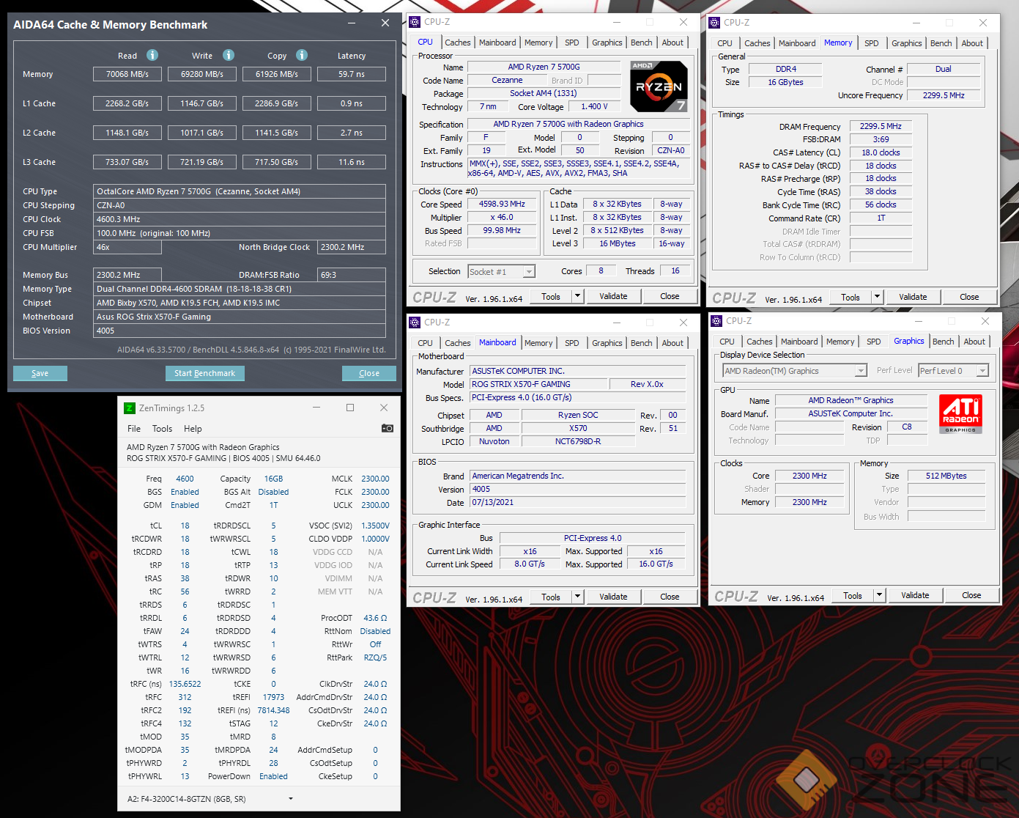The width and height of the screenshot is (1019, 818).
Task: Switch to the Mainboard tab in the CPU-Z Display Device window
Action: click(799, 342)
